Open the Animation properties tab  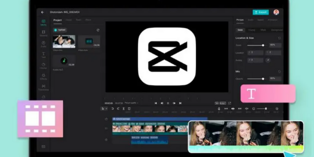[272, 20]
